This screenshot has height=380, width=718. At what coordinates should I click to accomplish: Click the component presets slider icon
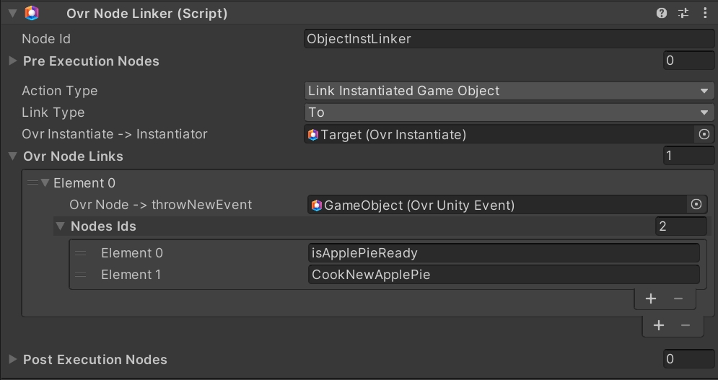pyautogui.click(x=683, y=13)
